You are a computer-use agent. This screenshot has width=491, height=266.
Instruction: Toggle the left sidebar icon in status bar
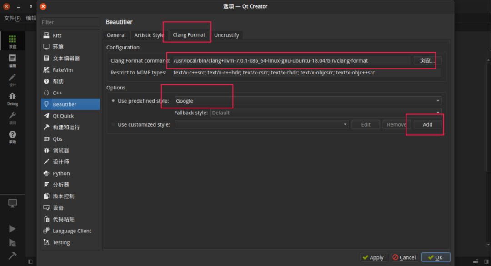[x=30, y=261]
